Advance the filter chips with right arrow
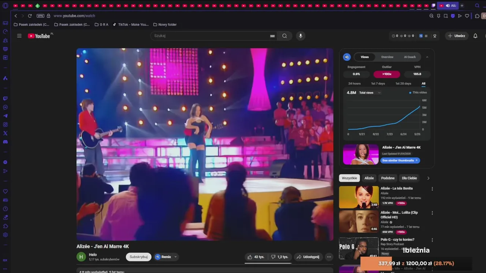486x273 pixels. pos(428,178)
